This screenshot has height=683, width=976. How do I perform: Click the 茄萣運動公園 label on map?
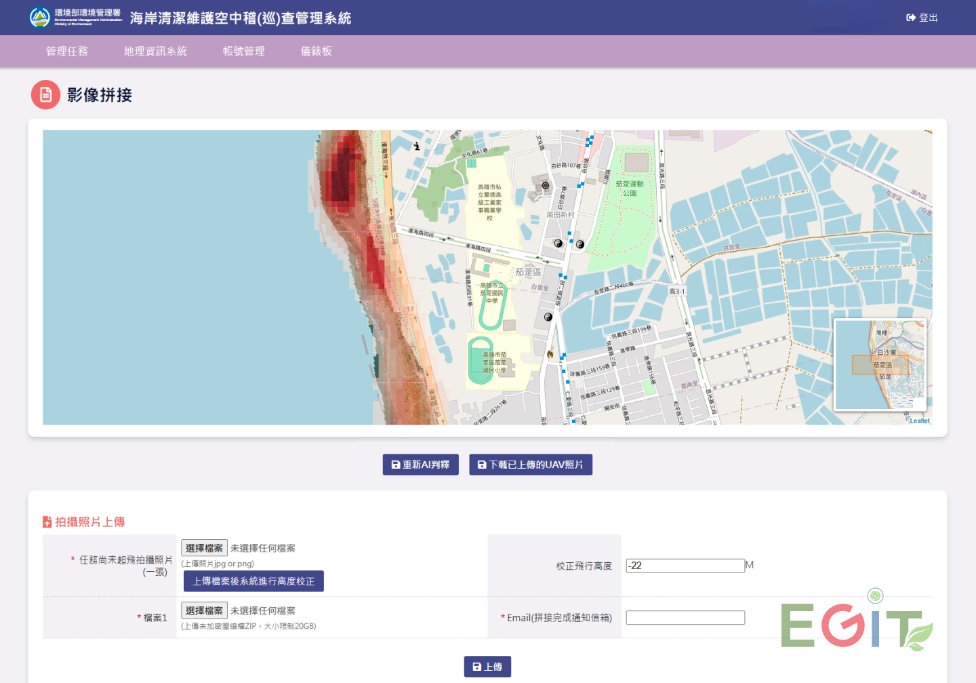[630, 189]
